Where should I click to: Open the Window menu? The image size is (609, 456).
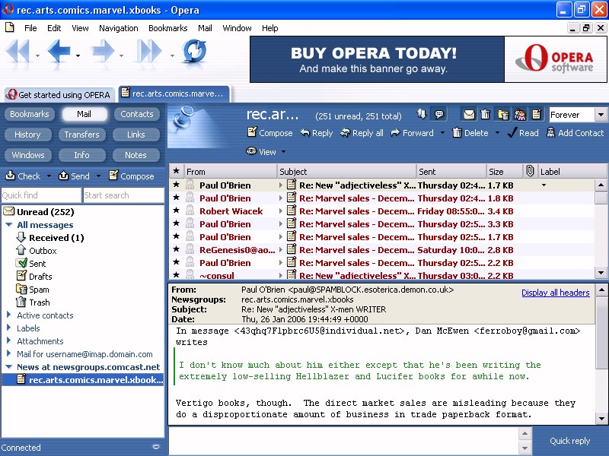coord(237,28)
